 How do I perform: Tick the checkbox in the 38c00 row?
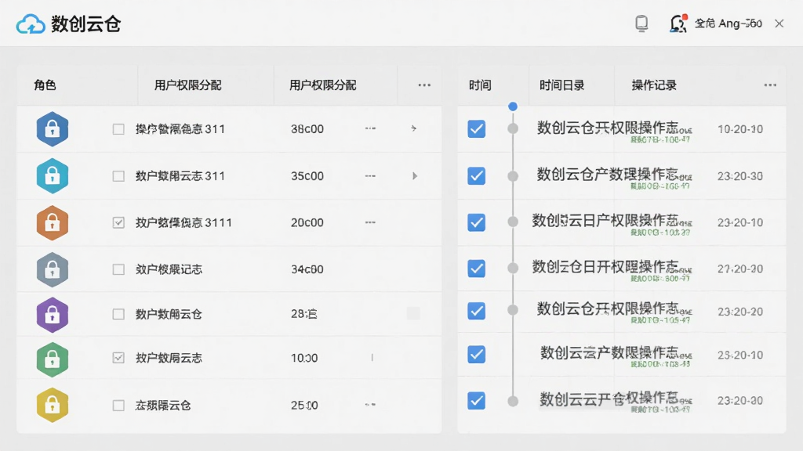tap(118, 129)
